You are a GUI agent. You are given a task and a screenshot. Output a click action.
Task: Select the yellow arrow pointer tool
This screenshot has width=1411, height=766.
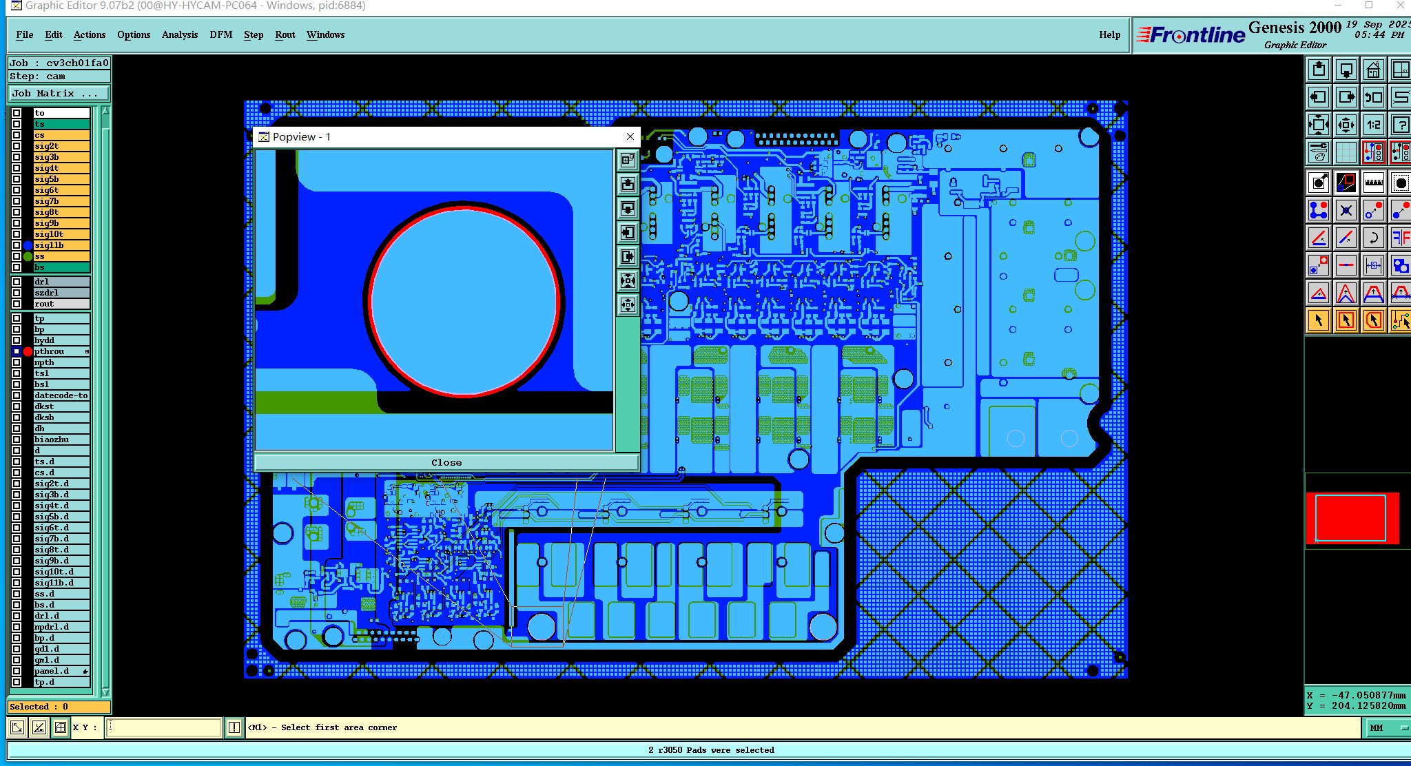1318,320
